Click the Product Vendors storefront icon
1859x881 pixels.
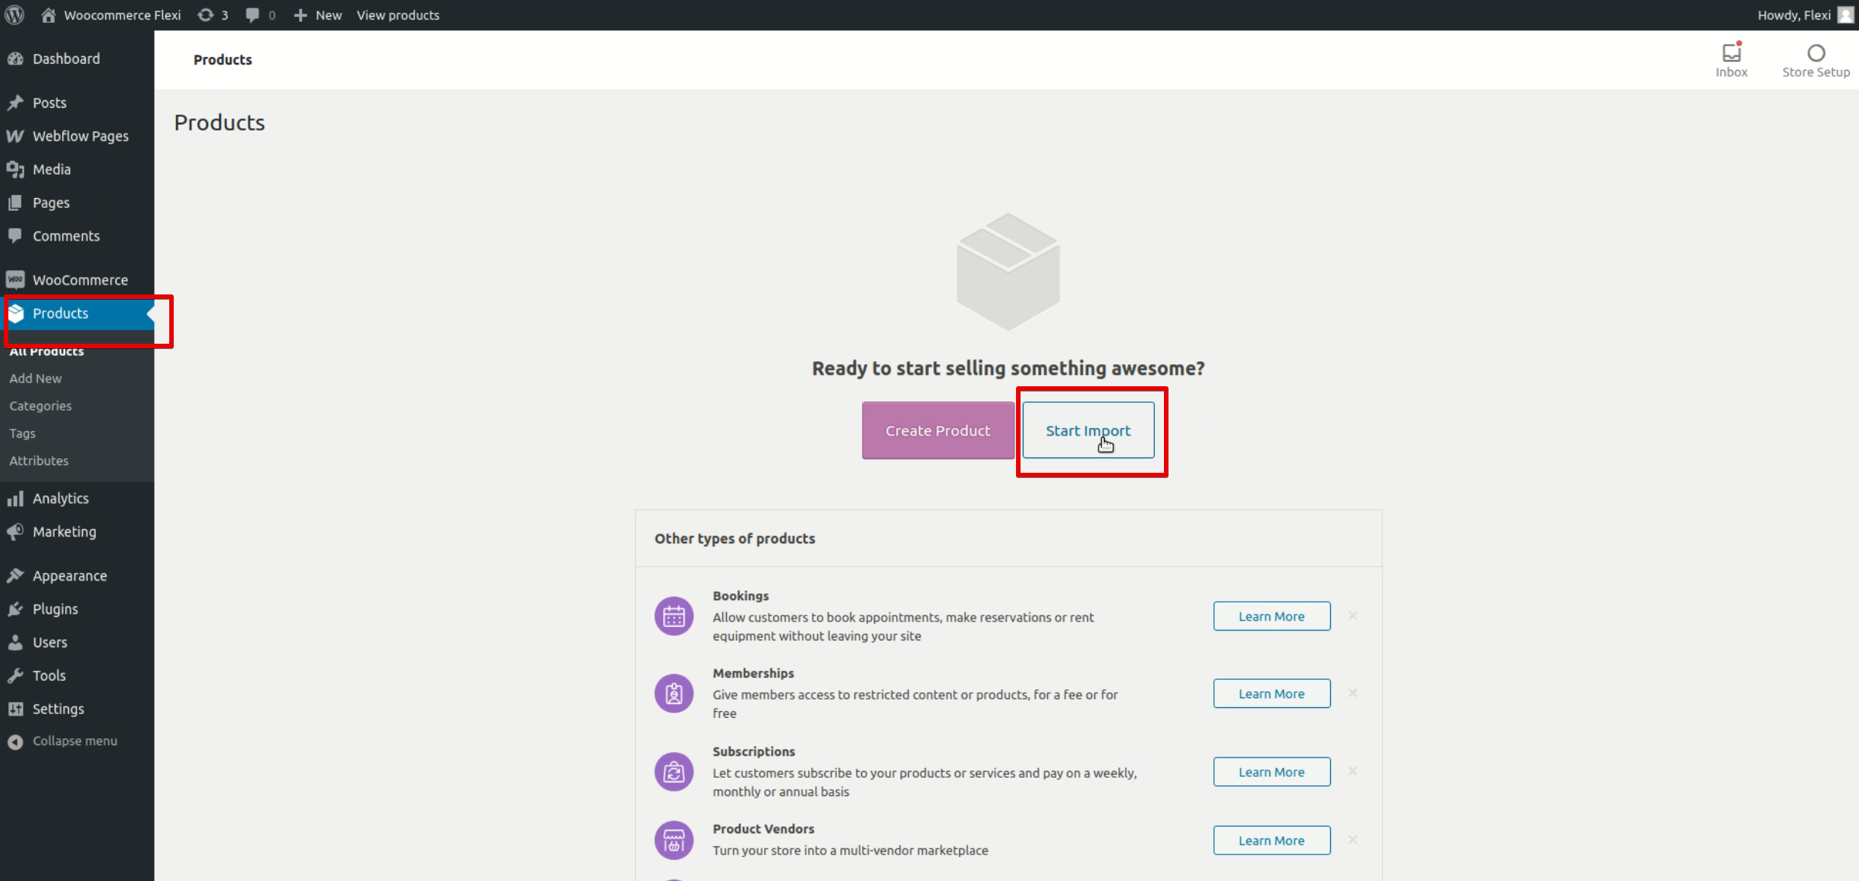click(674, 840)
